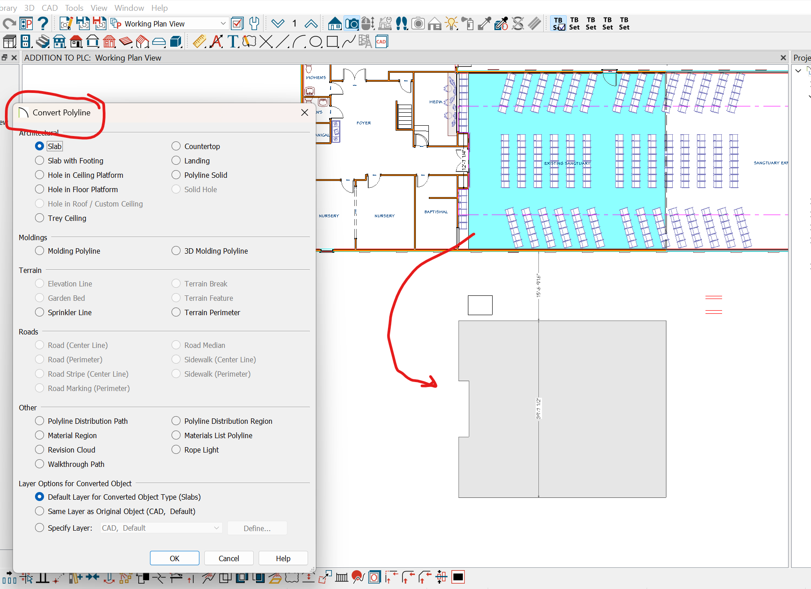Open the Window menu
811x589 pixels.
click(x=129, y=8)
